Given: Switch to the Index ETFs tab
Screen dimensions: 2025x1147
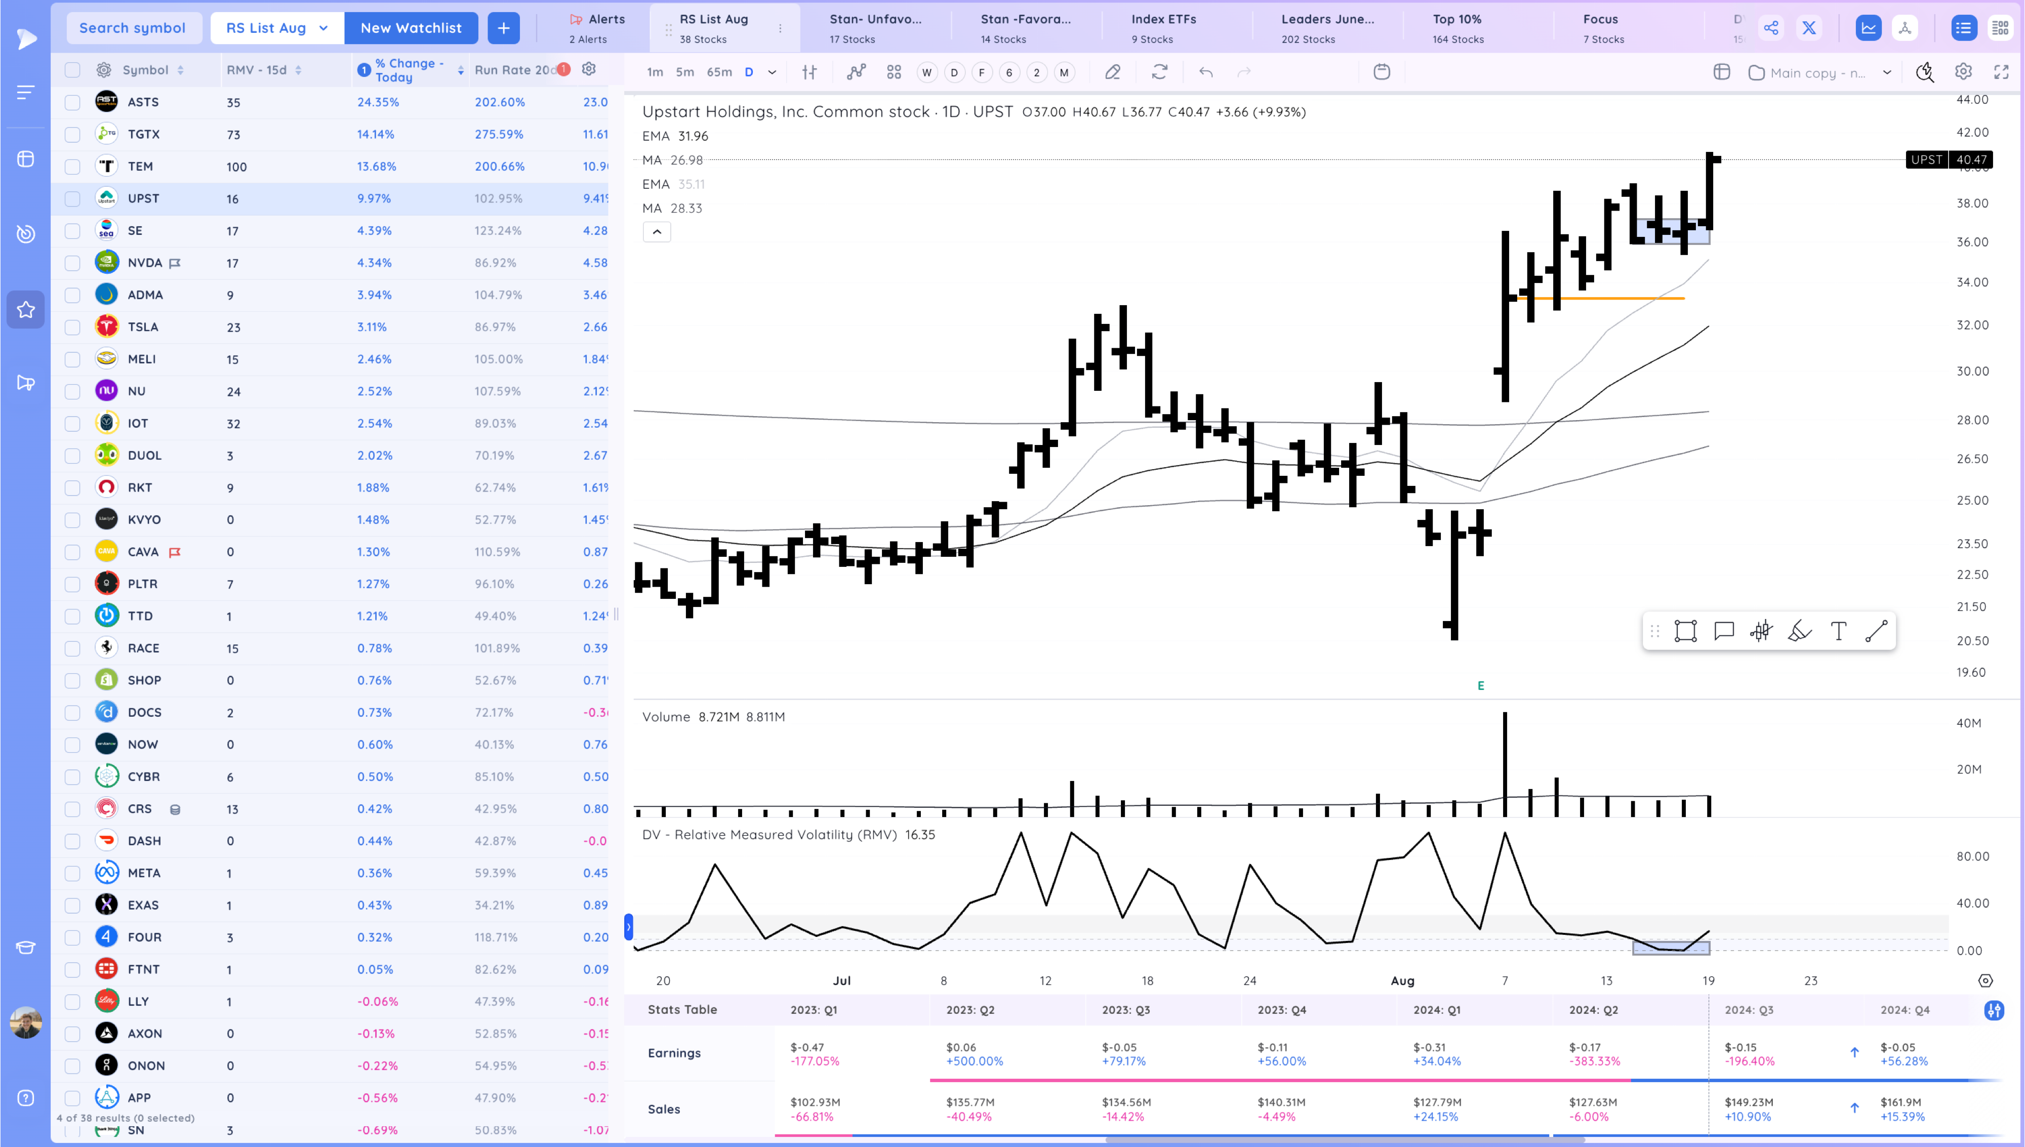Looking at the screenshot, I should (1162, 27).
